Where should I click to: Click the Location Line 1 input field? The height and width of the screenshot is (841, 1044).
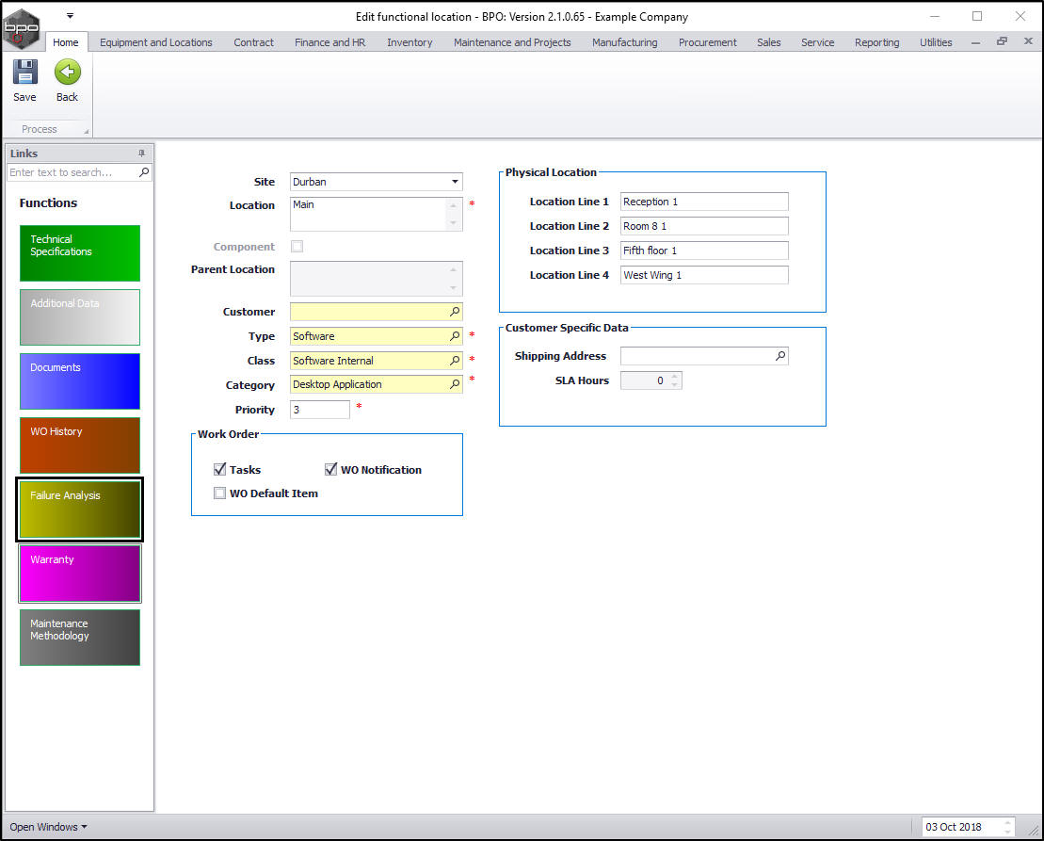[x=704, y=202]
